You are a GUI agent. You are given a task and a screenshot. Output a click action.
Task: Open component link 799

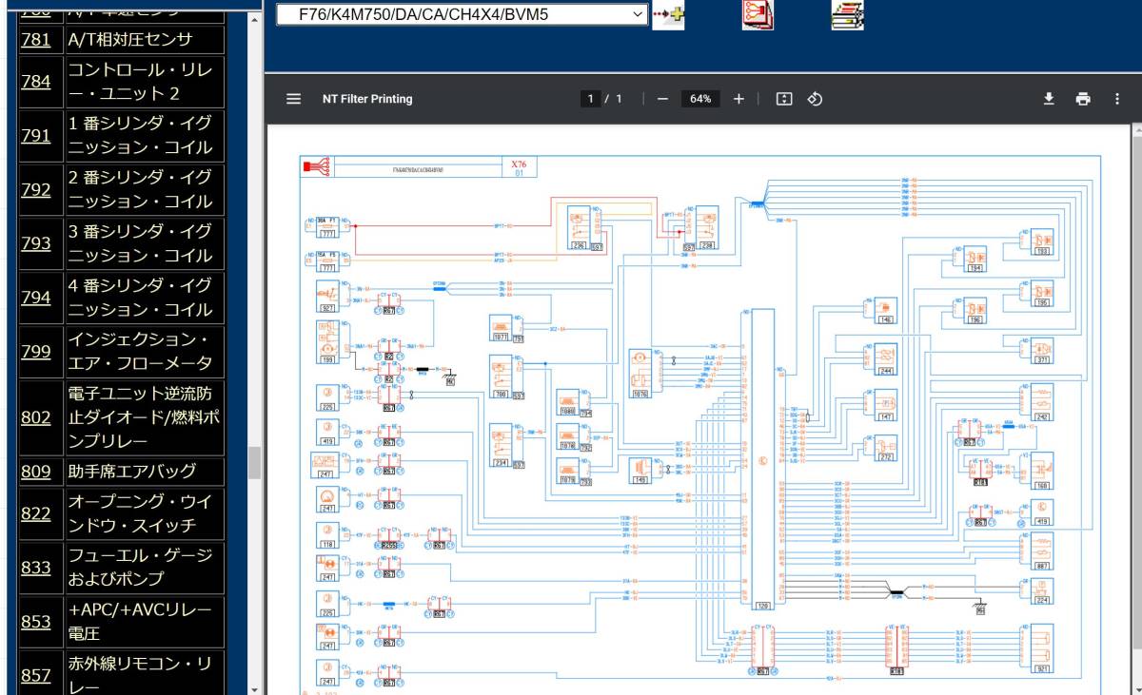36,352
